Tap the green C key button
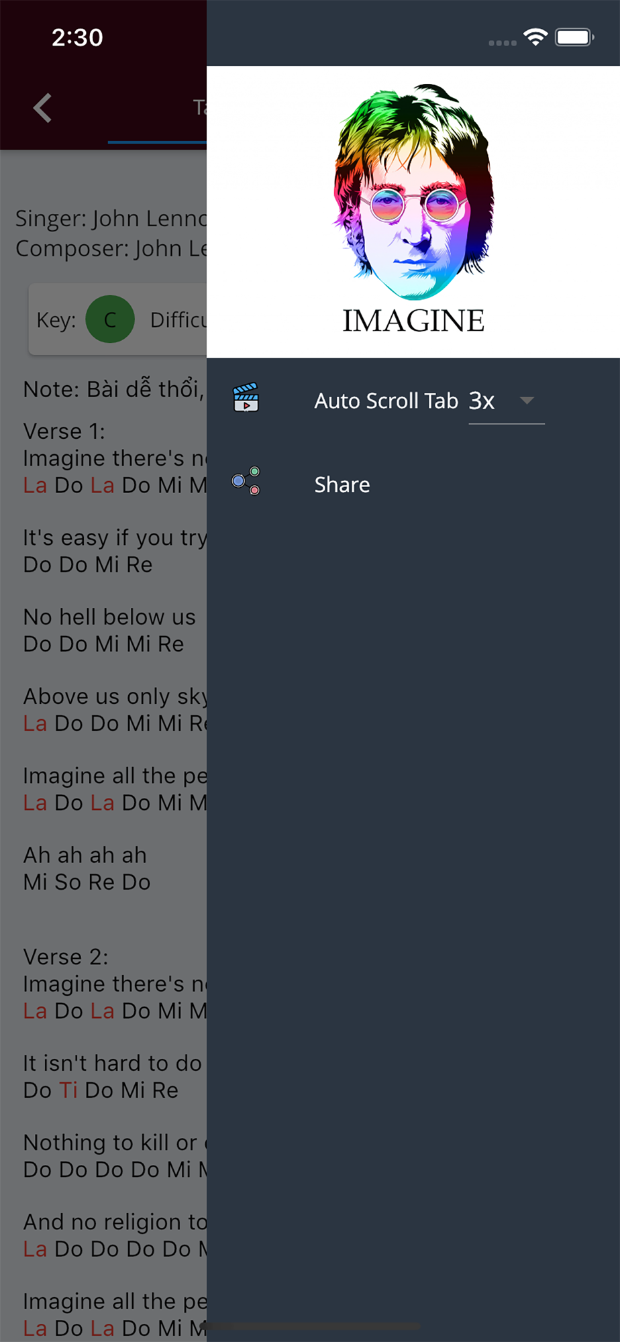This screenshot has width=620, height=1342. coord(110,319)
